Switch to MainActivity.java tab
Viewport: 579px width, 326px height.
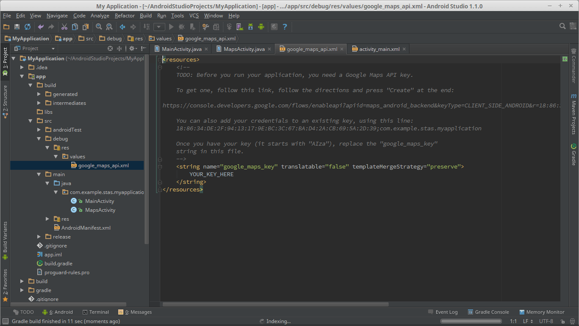181,49
